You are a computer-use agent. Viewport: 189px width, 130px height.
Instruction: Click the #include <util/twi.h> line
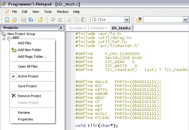[101, 42]
